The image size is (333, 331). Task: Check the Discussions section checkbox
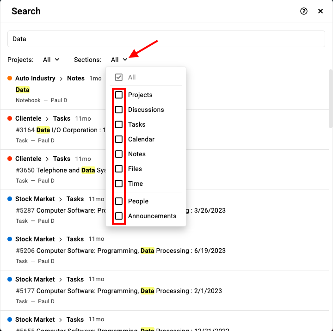(119, 110)
